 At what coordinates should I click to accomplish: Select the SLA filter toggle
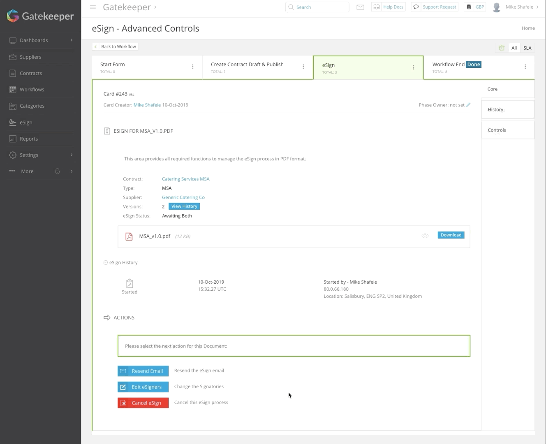[527, 48]
